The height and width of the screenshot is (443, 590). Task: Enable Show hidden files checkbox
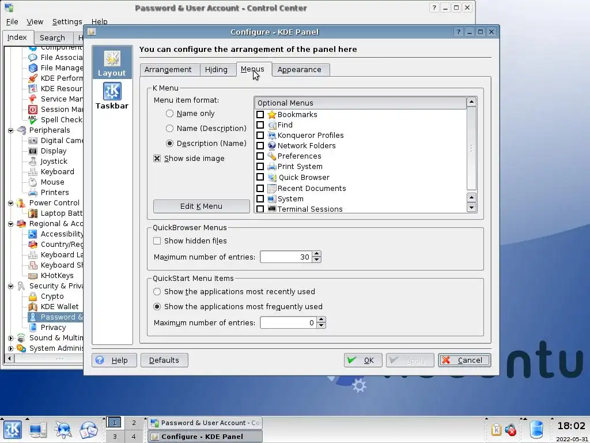(x=157, y=241)
